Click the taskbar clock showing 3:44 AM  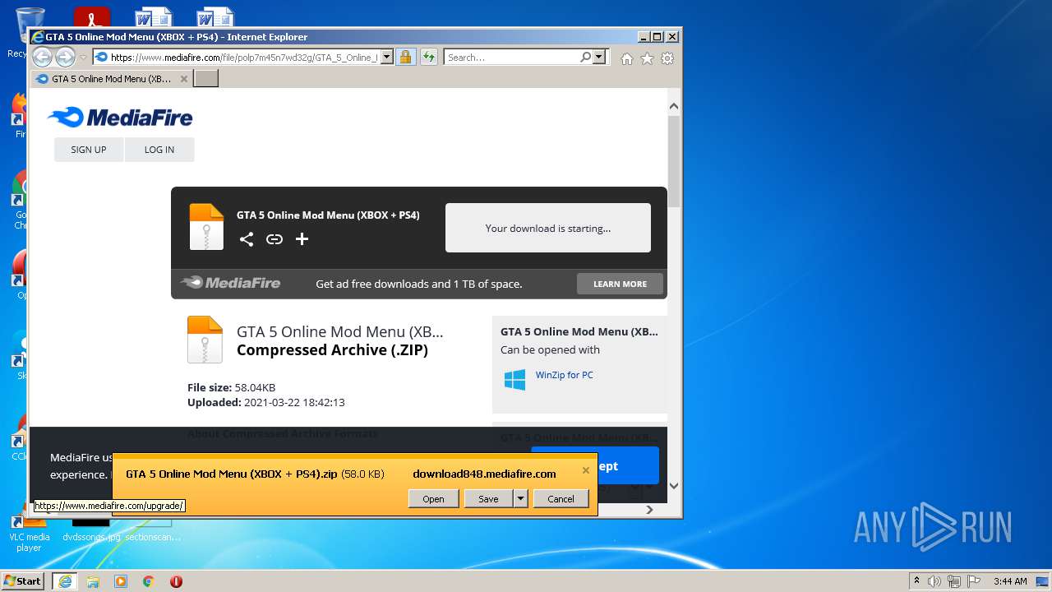coord(1010,581)
